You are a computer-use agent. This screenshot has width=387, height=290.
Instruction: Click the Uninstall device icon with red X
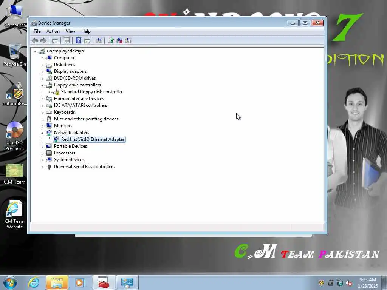(x=119, y=41)
